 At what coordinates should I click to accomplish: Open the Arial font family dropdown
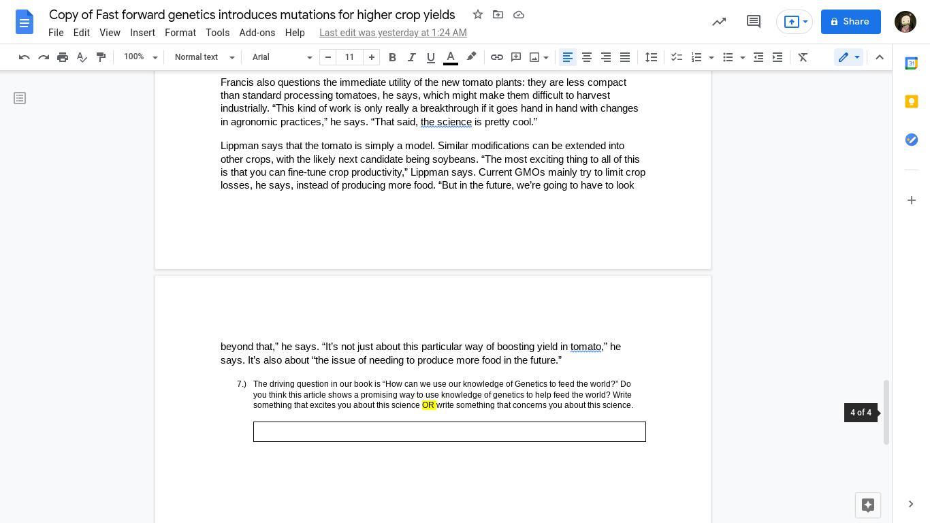[x=282, y=57]
